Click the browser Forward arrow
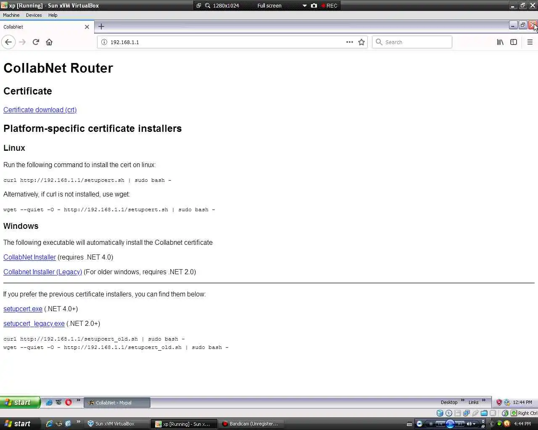The height and width of the screenshot is (430, 538). (x=22, y=42)
